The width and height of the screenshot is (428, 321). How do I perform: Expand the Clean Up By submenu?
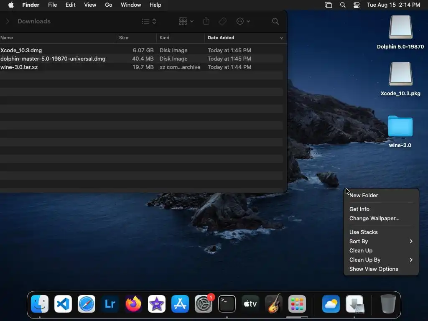(381, 260)
